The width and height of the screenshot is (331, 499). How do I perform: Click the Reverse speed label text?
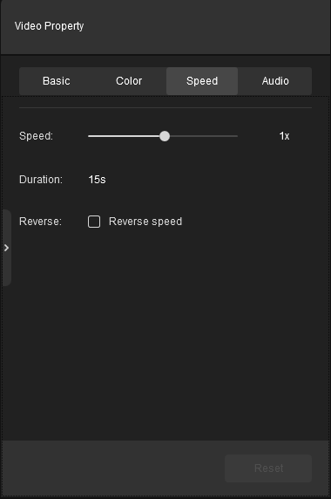(145, 222)
